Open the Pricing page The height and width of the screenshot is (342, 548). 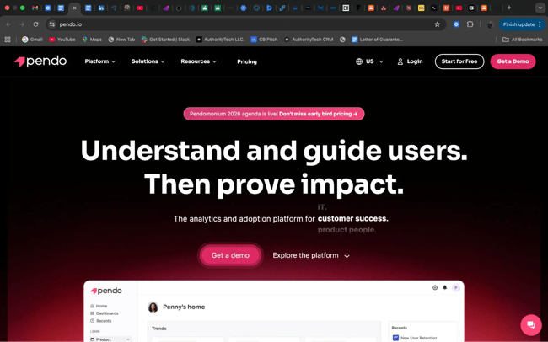[x=247, y=61]
